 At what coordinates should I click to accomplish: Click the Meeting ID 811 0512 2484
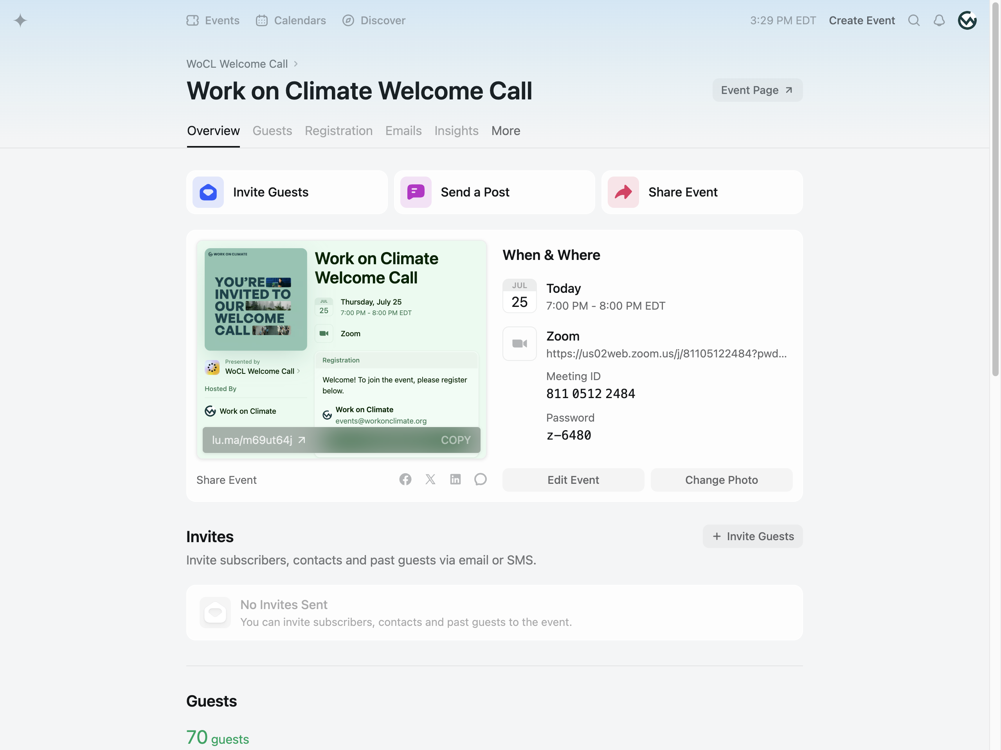[x=591, y=394]
